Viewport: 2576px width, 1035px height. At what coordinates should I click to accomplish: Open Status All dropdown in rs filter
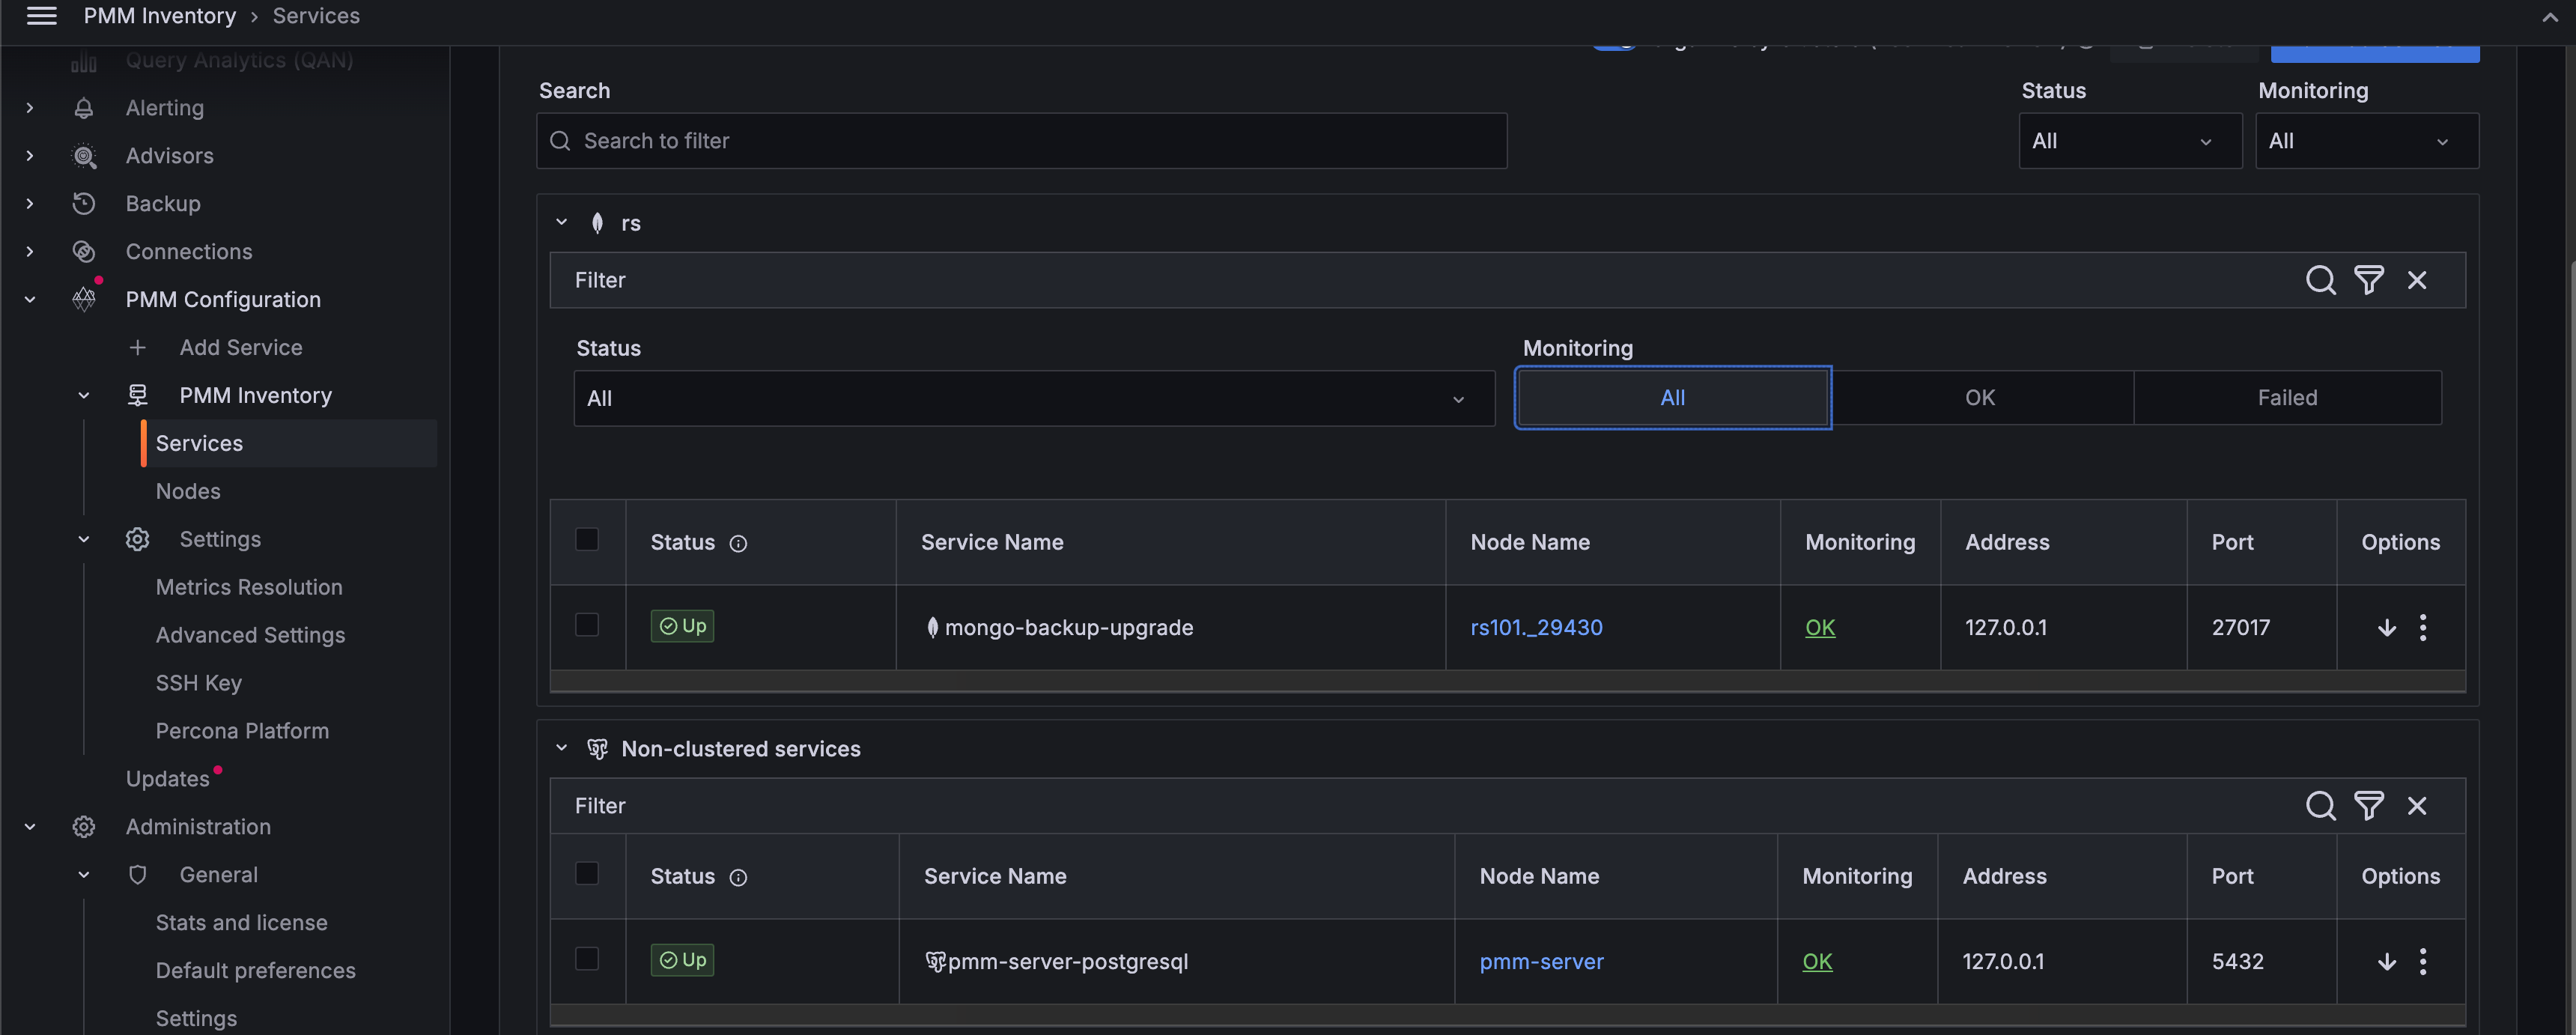1033,399
